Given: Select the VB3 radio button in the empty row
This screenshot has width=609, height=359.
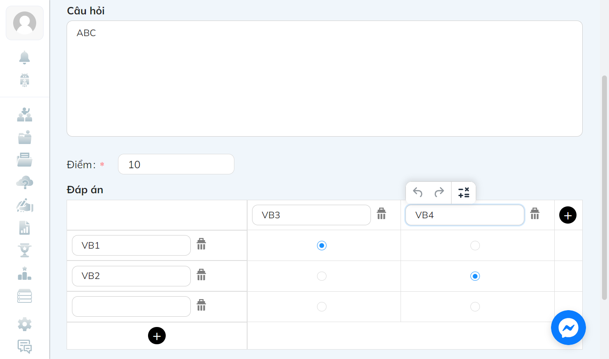Looking at the screenshot, I should (322, 306).
